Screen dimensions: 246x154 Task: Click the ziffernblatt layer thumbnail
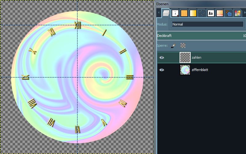coord(185,70)
